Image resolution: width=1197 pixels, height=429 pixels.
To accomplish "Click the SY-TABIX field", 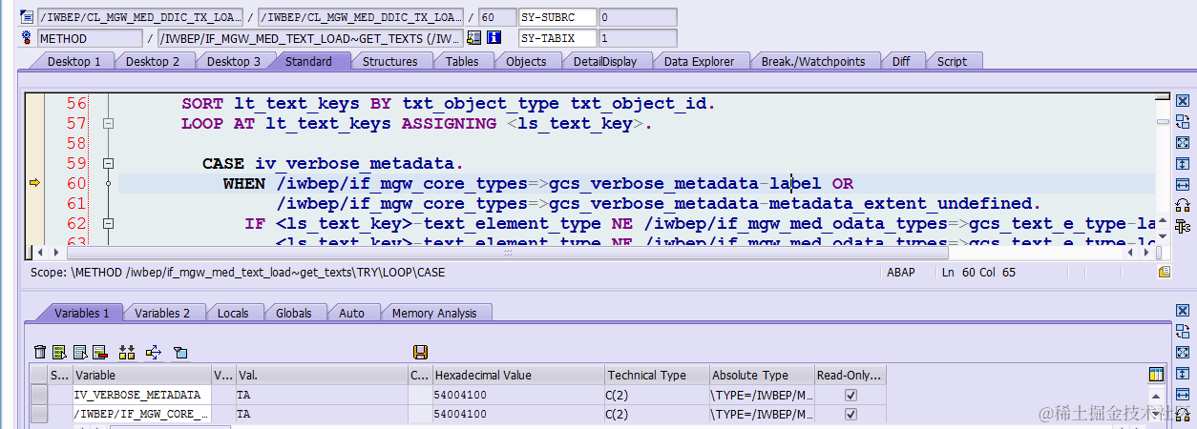I will click(x=557, y=38).
